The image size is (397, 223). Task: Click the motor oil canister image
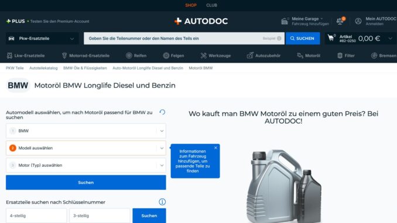point(285,186)
